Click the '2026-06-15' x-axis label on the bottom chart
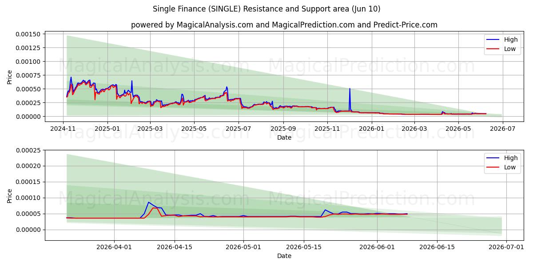533x266 pixels. pyautogui.click(x=438, y=247)
